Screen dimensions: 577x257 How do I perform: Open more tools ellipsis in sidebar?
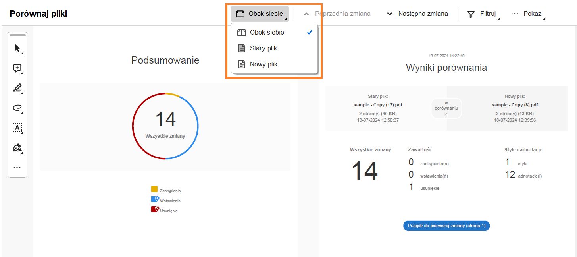(17, 168)
